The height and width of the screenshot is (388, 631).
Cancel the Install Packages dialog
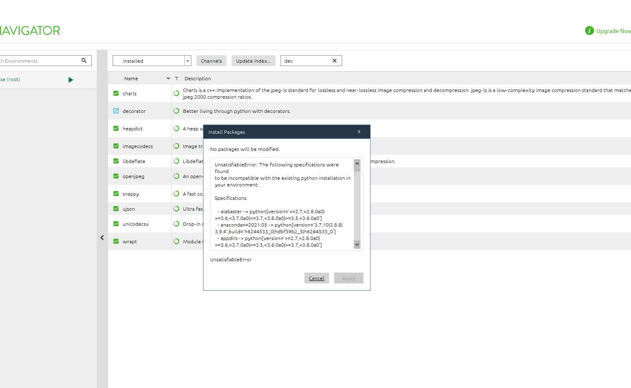point(316,278)
